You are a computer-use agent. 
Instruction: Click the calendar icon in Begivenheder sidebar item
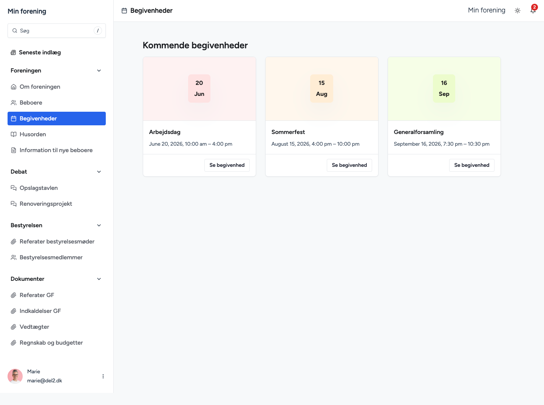tap(14, 119)
